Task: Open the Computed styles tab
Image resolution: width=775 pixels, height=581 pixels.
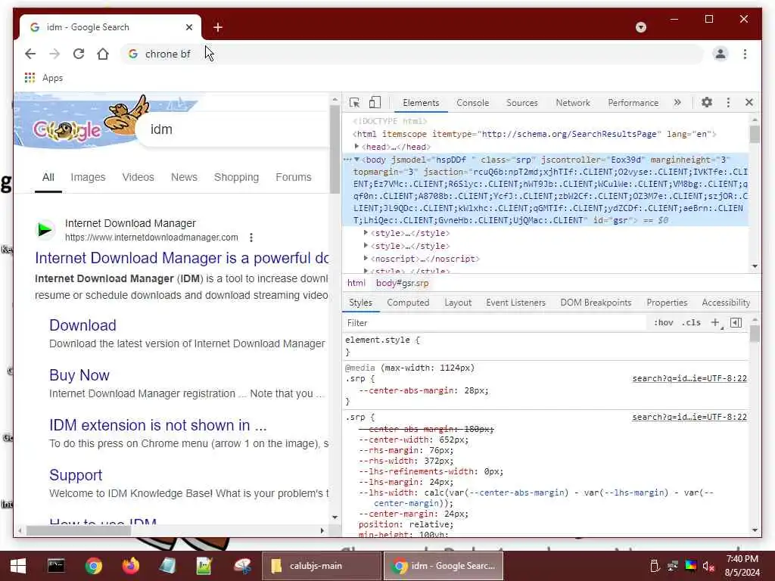Action: (x=408, y=303)
